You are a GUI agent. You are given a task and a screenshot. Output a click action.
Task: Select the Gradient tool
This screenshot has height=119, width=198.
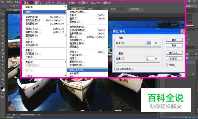pyautogui.click(x=3, y=54)
